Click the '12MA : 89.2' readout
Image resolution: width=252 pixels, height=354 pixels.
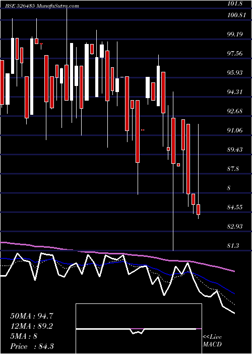click(x=32, y=326)
